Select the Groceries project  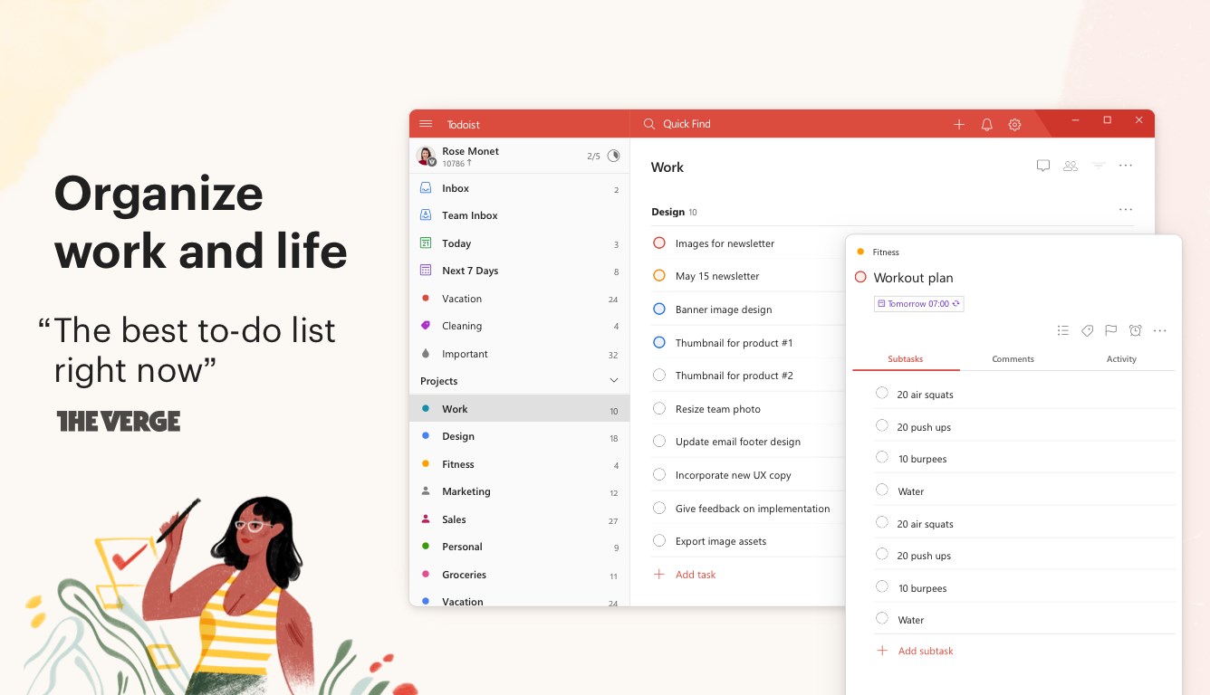[519, 575]
